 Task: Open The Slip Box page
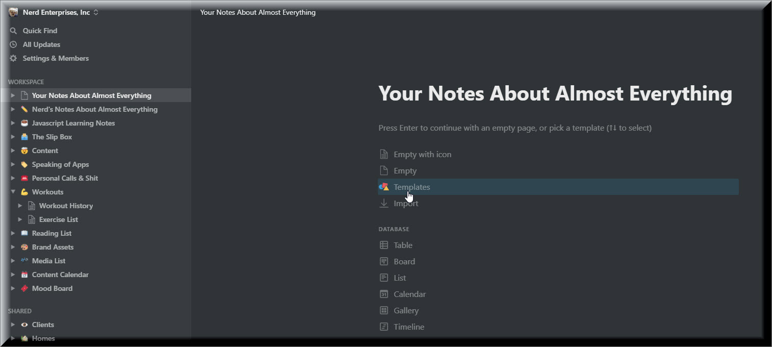(52, 137)
